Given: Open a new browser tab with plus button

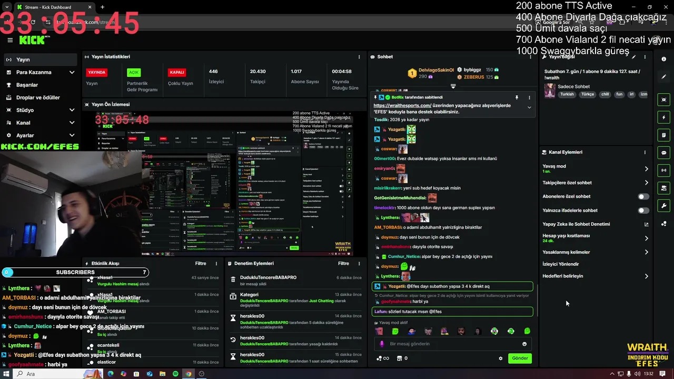Looking at the screenshot, I should tap(102, 7).
